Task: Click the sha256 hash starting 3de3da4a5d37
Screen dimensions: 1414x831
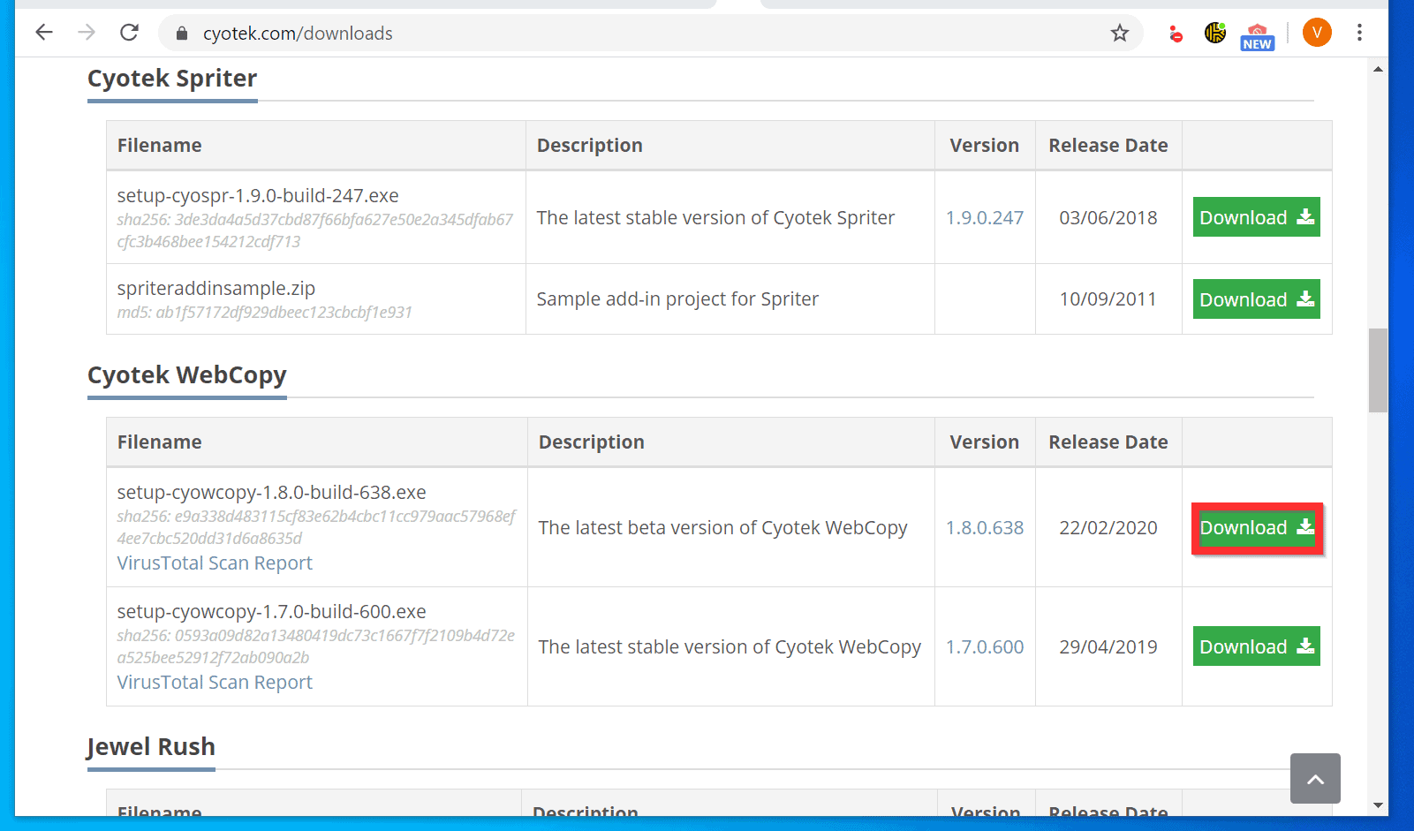Action: (x=315, y=230)
